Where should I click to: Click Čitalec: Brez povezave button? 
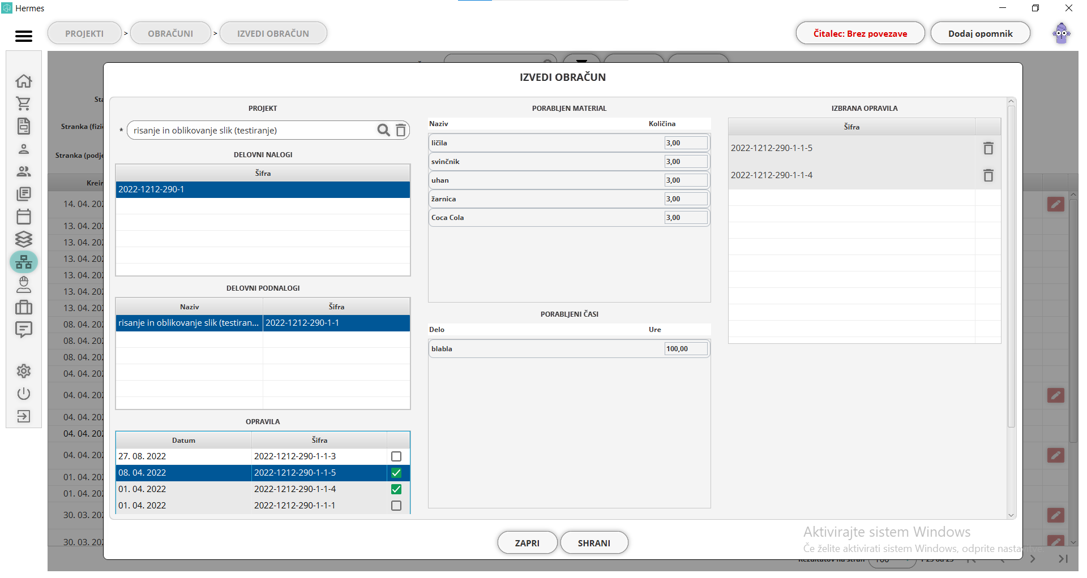tap(860, 33)
